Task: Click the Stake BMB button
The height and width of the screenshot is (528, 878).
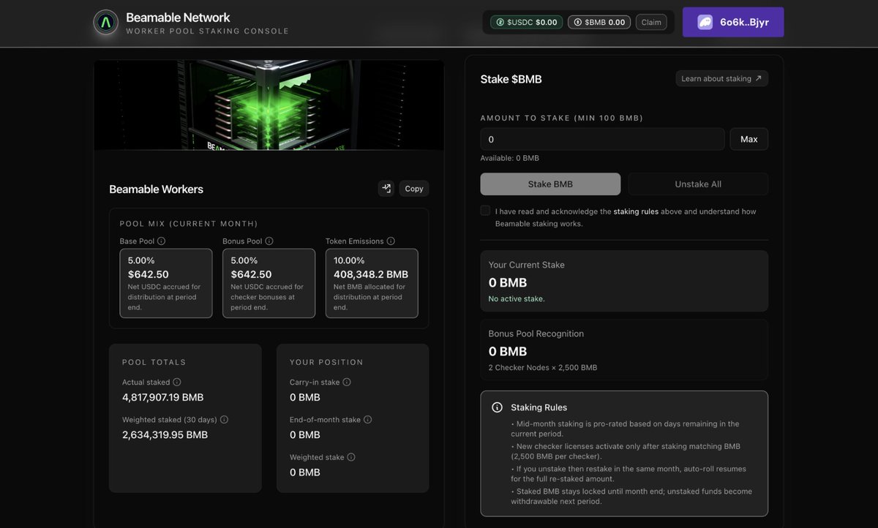Action: tap(550, 184)
